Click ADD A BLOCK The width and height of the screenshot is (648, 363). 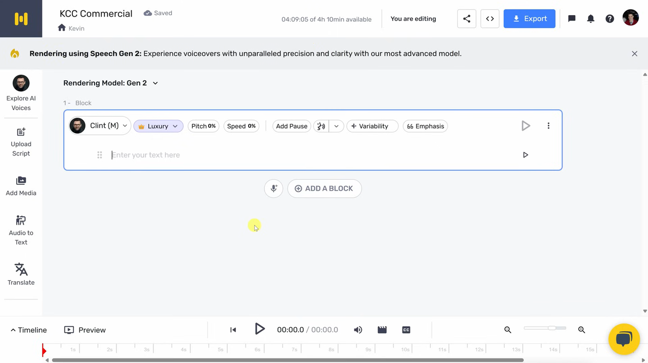tap(325, 188)
